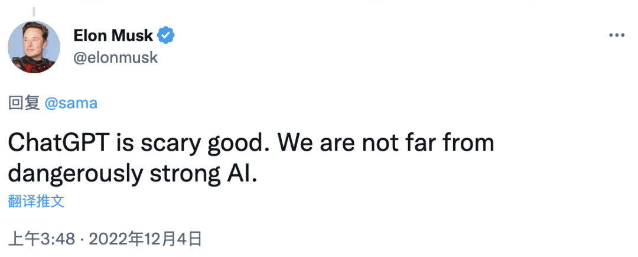
Task: Click the word 'Musk' in the name
Action: pyautogui.click(x=135, y=35)
